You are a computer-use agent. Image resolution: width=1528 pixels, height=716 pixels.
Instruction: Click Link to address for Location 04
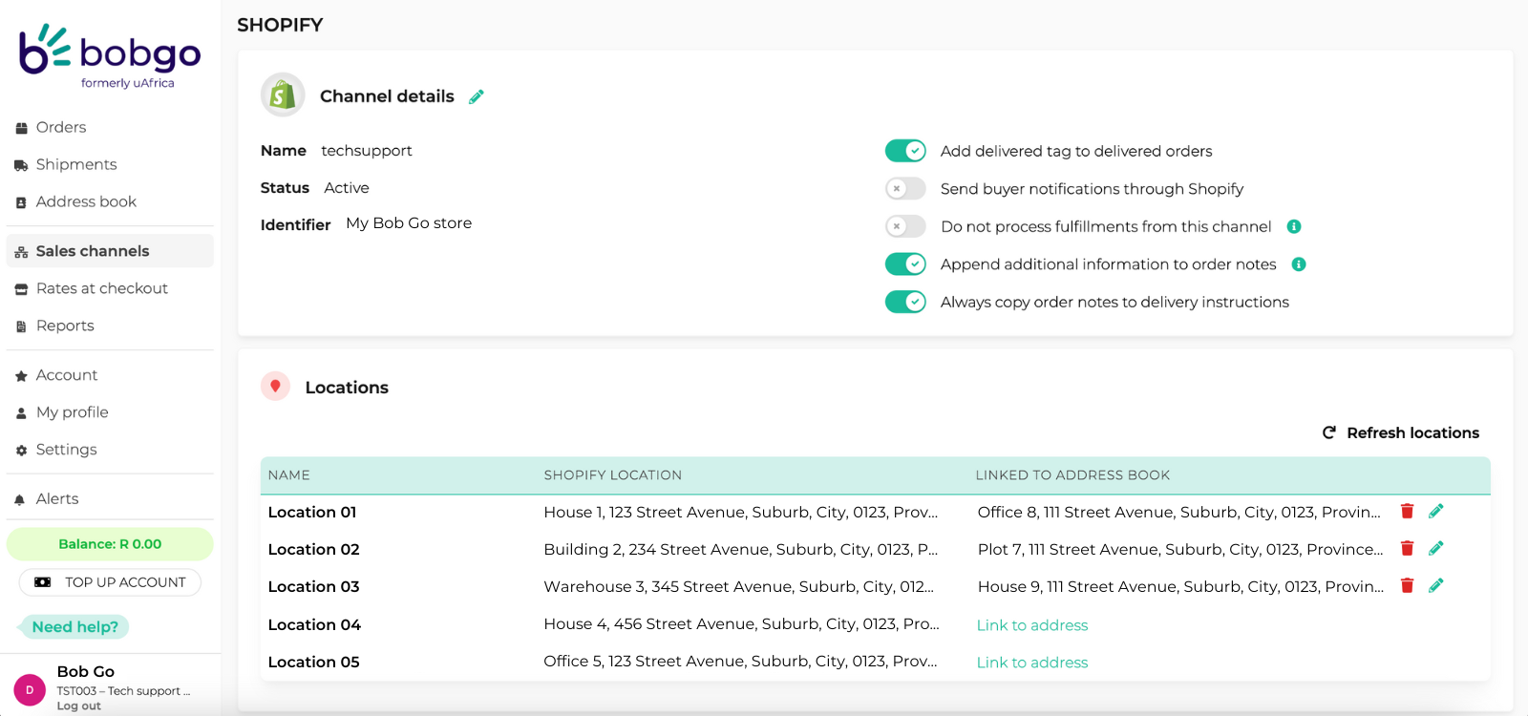1032,625
